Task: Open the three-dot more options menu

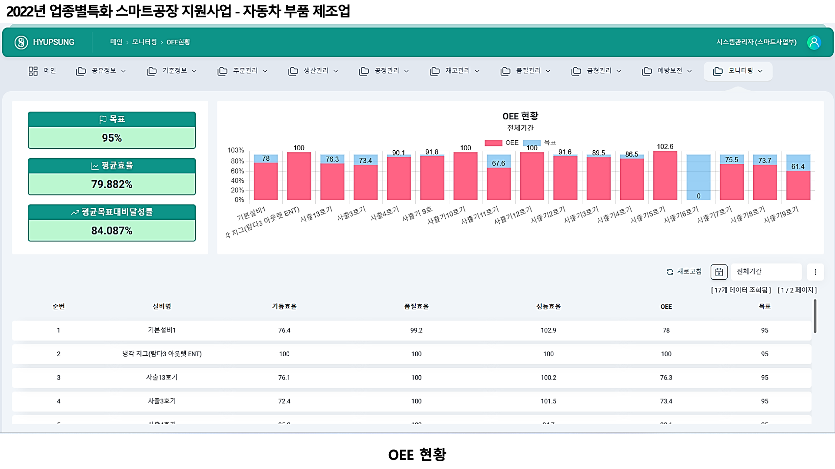Action: pyautogui.click(x=815, y=272)
